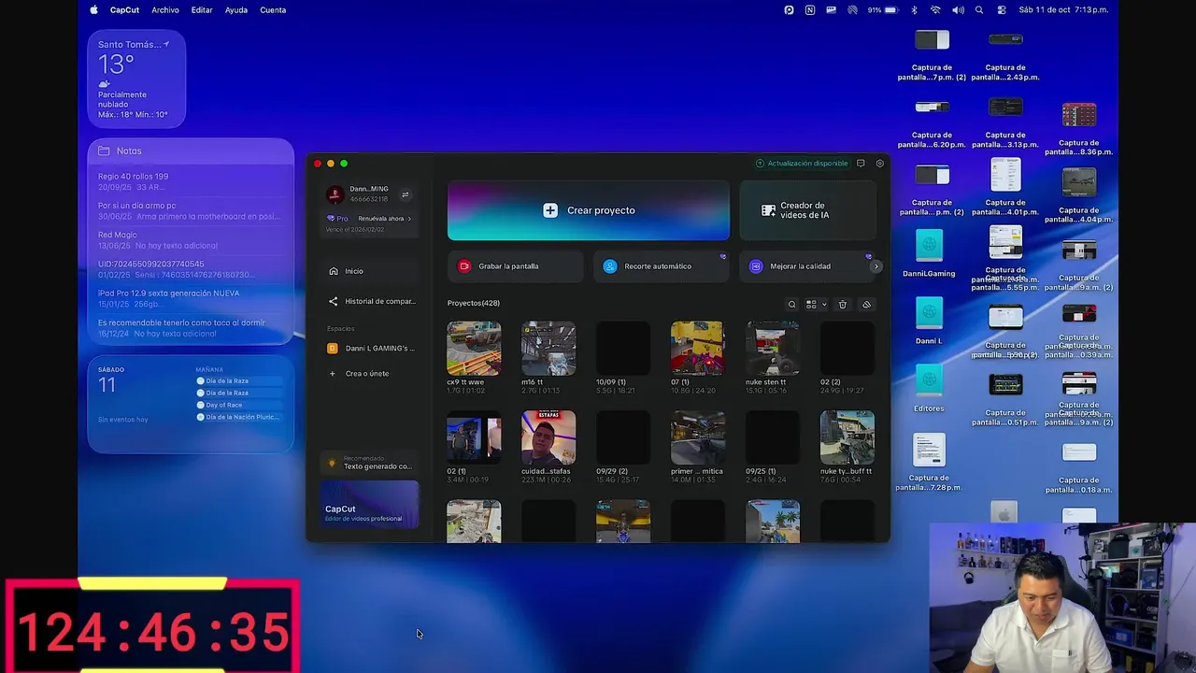Open recommended Texto generado feature

click(x=370, y=463)
